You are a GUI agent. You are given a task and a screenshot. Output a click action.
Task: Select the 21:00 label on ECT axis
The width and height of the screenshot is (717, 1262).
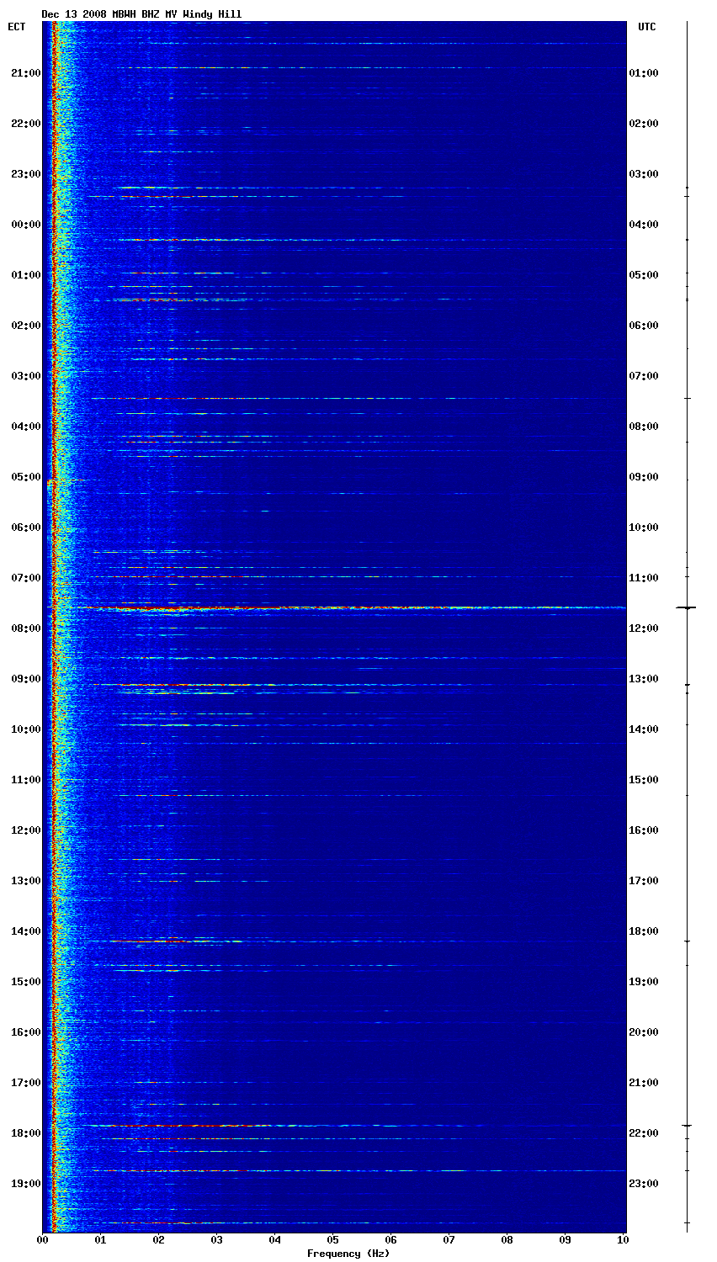(25, 73)
